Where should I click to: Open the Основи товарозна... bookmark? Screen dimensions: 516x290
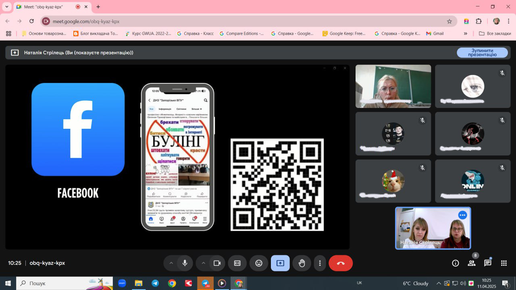pos(44,33)
